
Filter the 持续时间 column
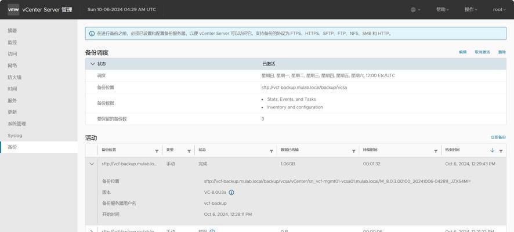pyautogui.click(x=436, y=151)
